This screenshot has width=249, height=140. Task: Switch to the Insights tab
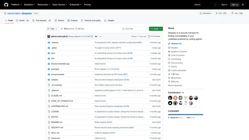pyautogui.click(x=109, y=21)
